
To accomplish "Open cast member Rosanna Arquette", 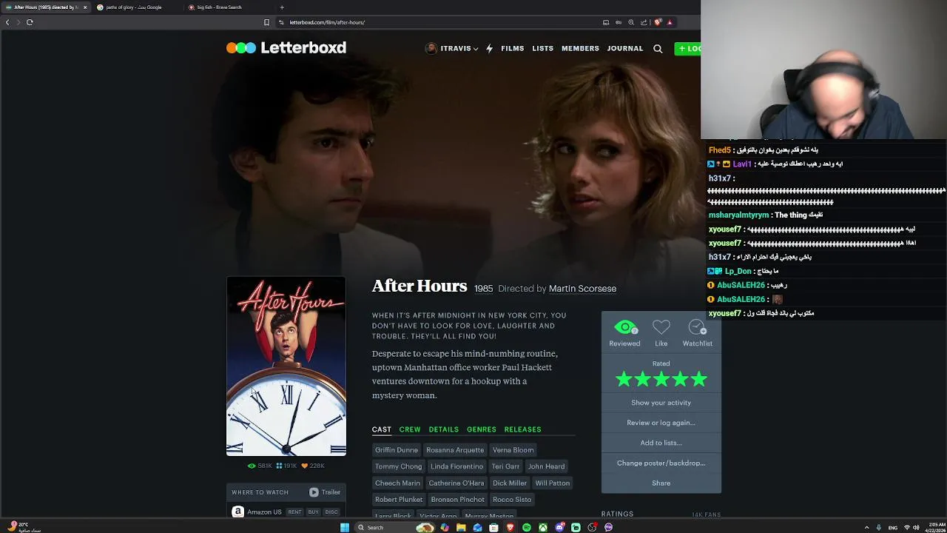I will pyautogui.click(x=455, y=450).
